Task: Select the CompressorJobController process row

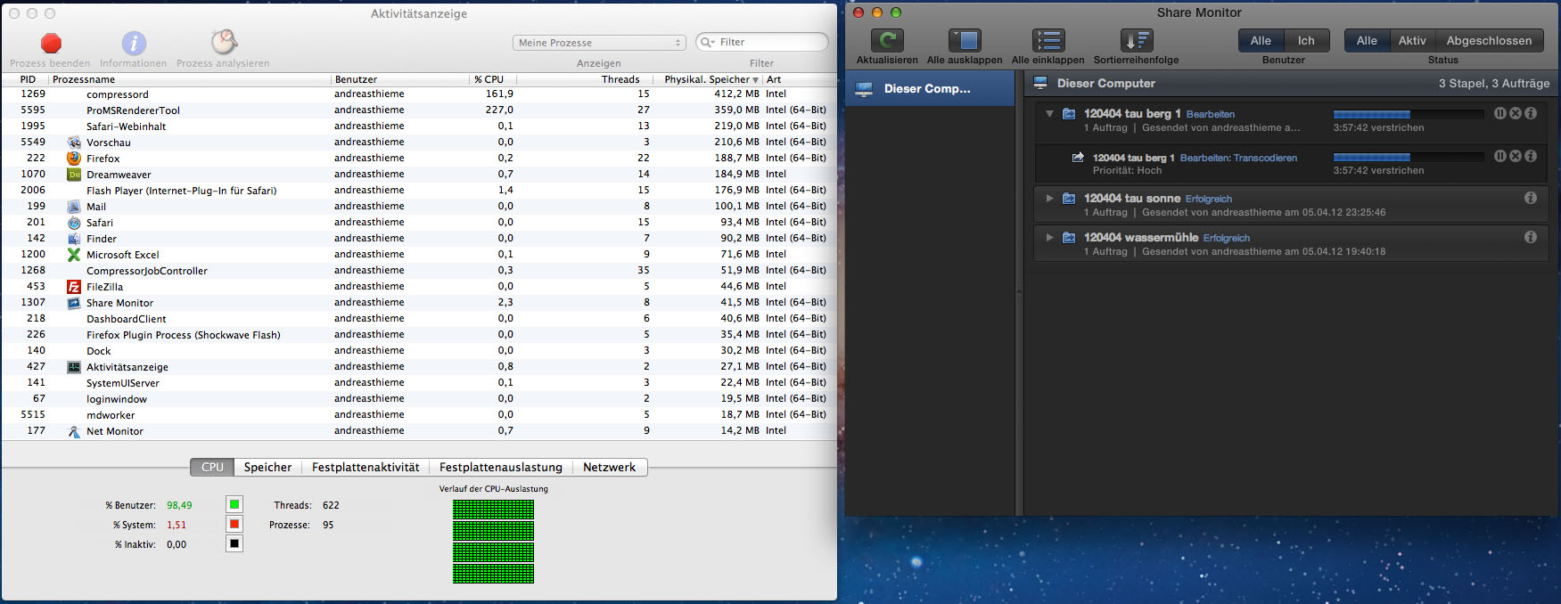Action: point(419,270)
